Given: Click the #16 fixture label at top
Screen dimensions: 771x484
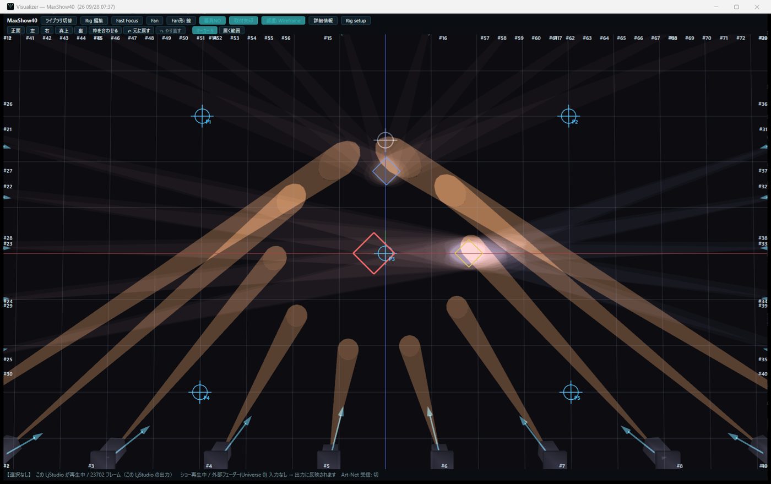Looking at the screenshot, I should [443, 38].
